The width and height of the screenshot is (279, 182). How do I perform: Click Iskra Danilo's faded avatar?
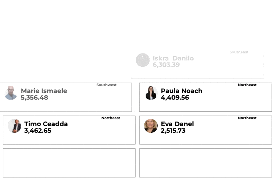pos(143,60)
